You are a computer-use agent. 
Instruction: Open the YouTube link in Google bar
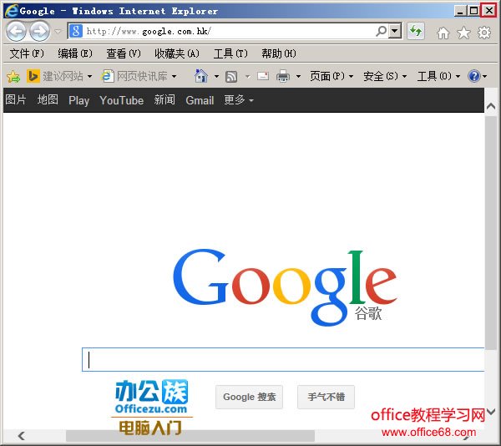(121, 100)
